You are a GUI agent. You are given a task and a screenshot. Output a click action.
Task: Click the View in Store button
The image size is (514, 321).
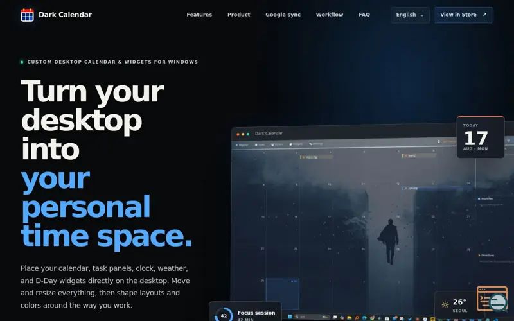pos(463,15)
